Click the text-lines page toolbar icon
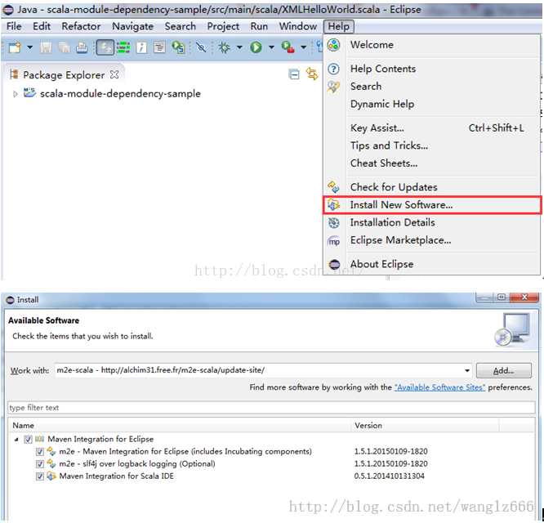 (159, 47)
